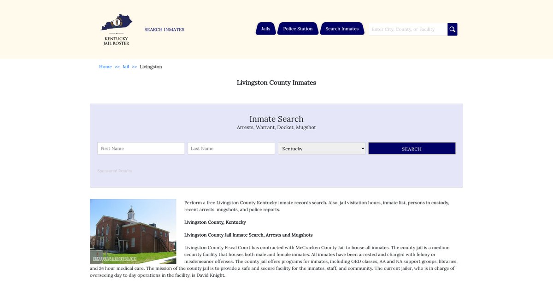This screenshot has height=286, width=553.
Task: Go to Home breadcrumb link
Action: click(x=106, y=67)
